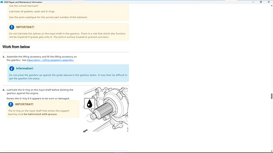Click the small arrow symbol below the illustration

click(x=85, y=131)
